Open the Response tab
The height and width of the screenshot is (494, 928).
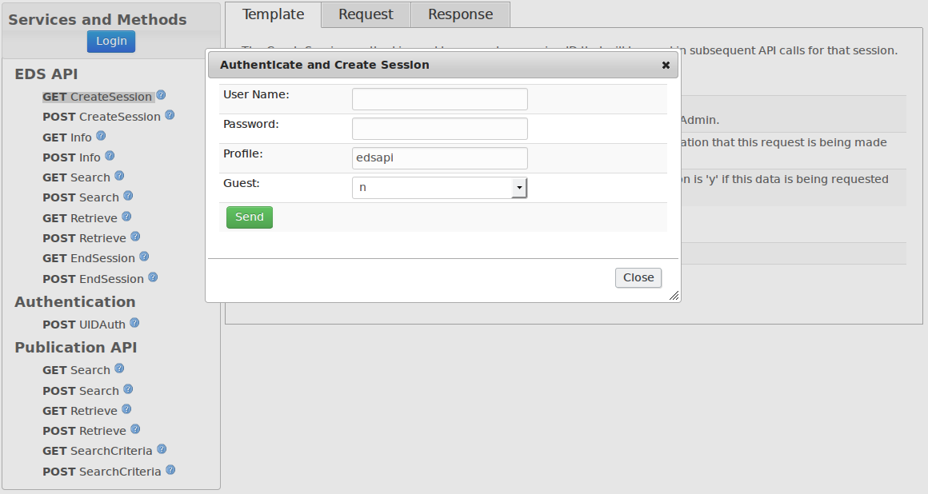(460, 14)
